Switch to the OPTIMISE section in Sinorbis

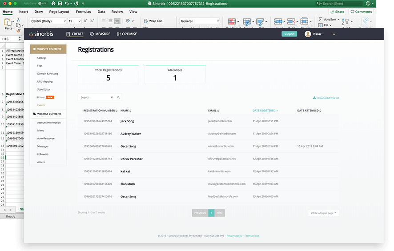[127, 34]
